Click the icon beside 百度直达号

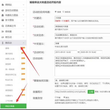3,26
